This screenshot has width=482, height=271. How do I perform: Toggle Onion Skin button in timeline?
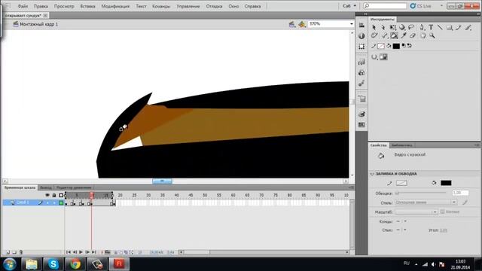pyautogui.click(x=115, y=252)
